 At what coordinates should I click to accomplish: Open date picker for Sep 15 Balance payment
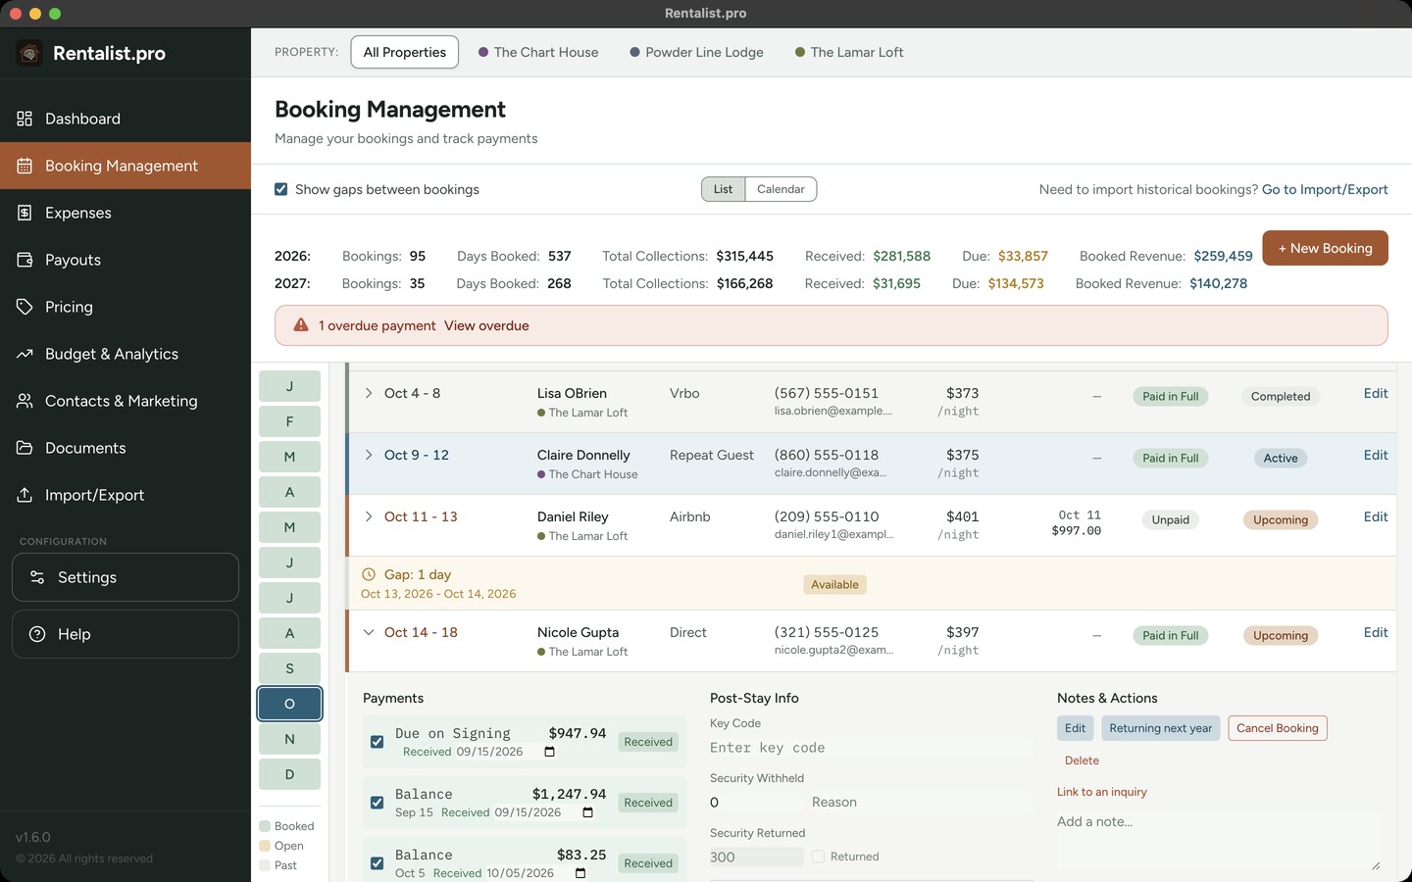[x=587, y=812]
